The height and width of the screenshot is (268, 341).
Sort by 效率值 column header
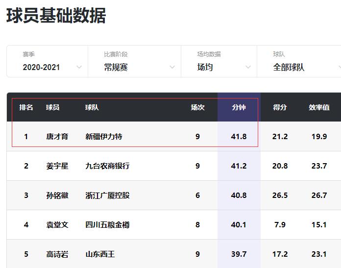pyautogui.click(x=319, y=107)
